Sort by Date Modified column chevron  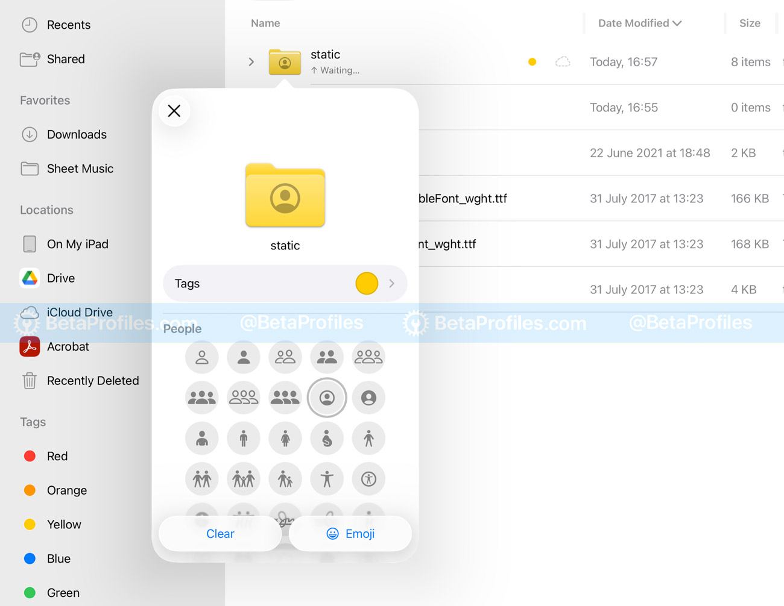[677, 23]
